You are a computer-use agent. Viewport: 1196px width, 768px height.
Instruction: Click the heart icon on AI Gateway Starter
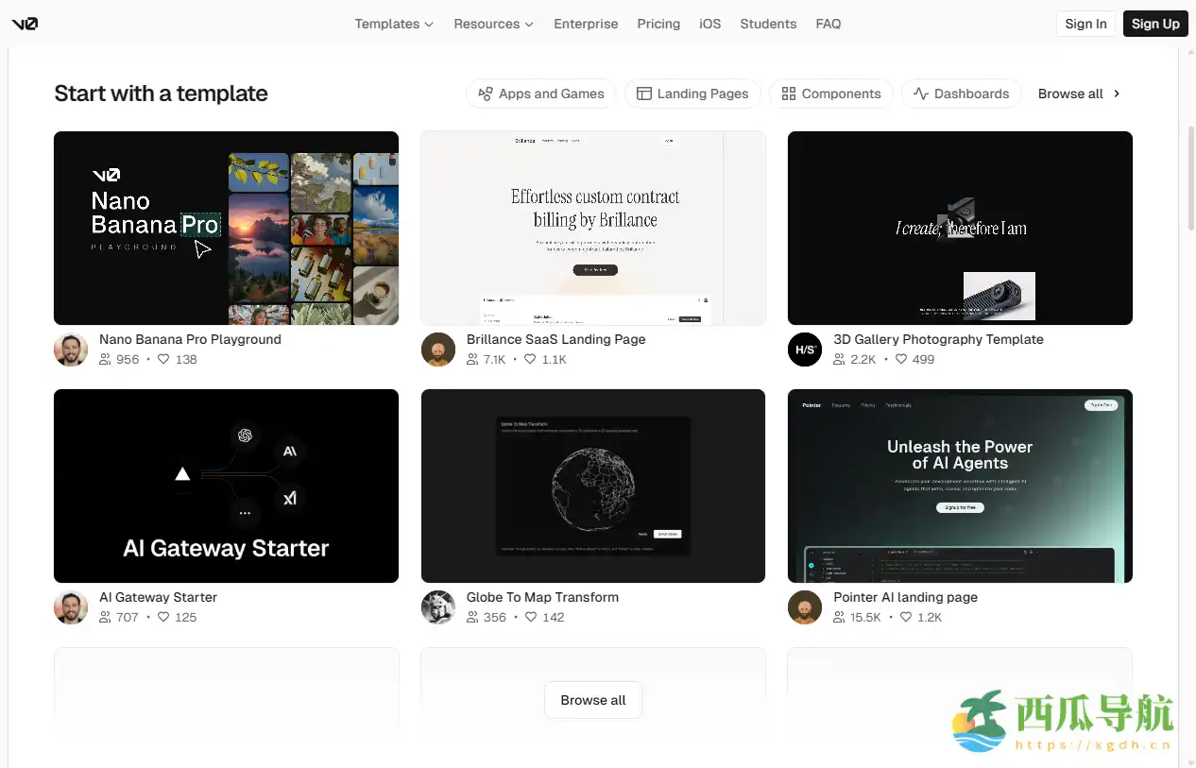coord(163,618)
